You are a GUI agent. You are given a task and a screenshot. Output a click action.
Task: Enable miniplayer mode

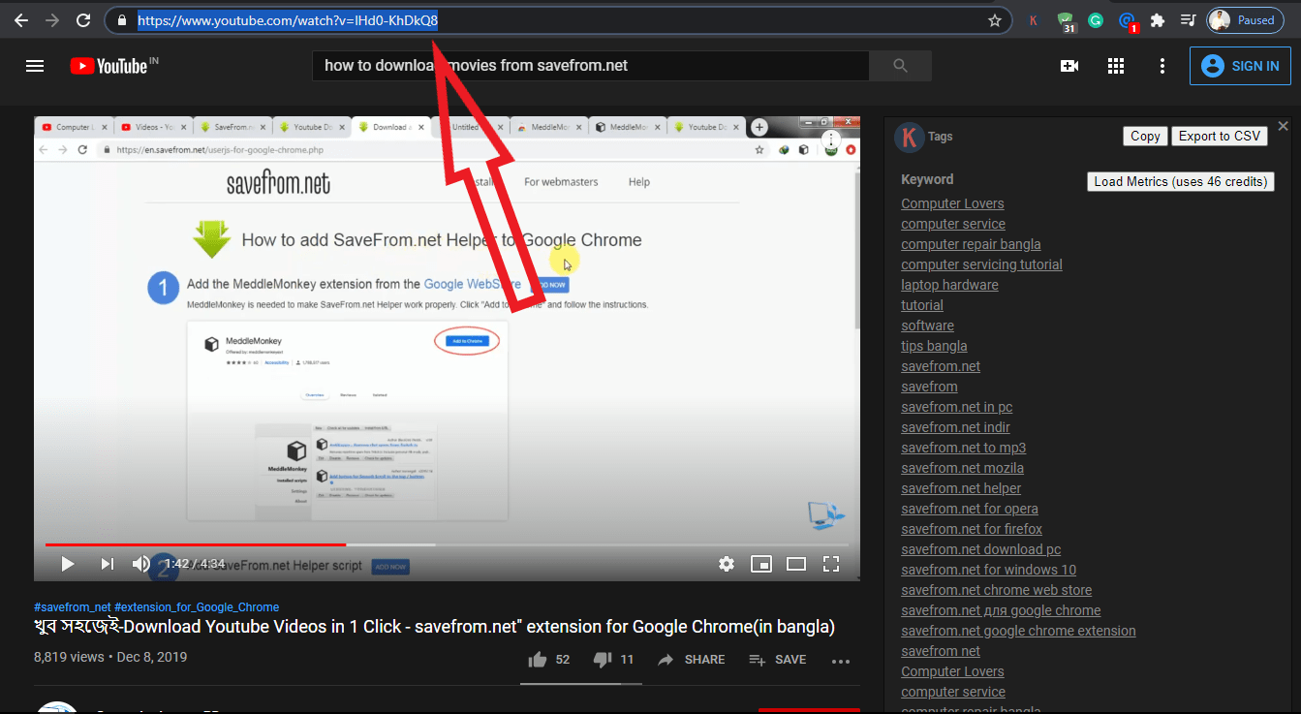click(x=761, y=564)
